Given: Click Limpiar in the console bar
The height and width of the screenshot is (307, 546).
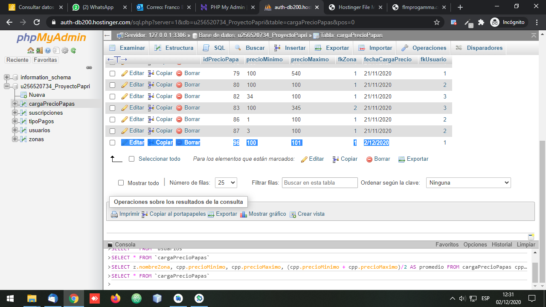Looking at the screenshot, I should tap(526, 245).
